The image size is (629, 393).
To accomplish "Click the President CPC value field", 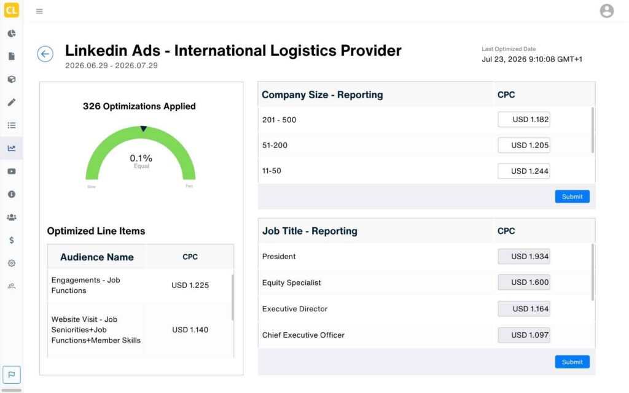I will (x=524, y=256).
